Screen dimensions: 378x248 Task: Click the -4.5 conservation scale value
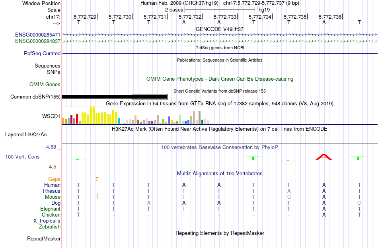[x=52, y=167]
